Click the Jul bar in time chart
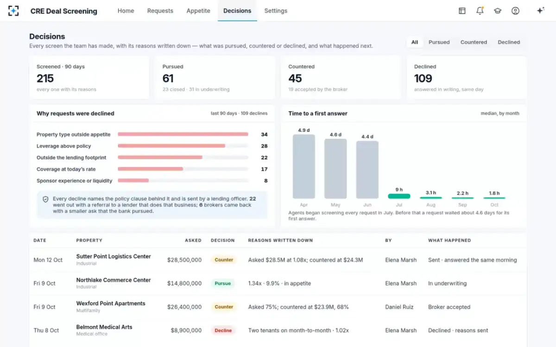The image size is (556, 347). (x=399, y=196)
